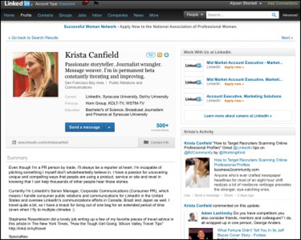Click in the search input field
The image size is (301, 240).
click(x=239, y=15)
